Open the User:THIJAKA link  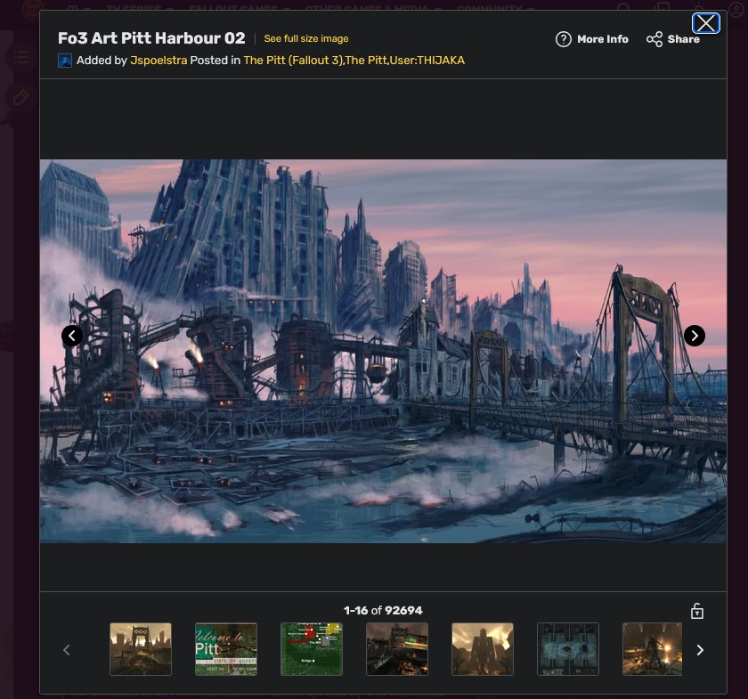[x=427, y=61]
